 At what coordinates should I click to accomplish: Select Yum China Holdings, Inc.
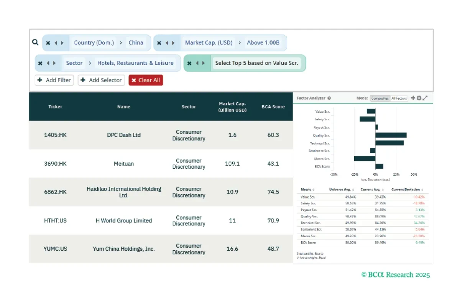click(124, 249)
